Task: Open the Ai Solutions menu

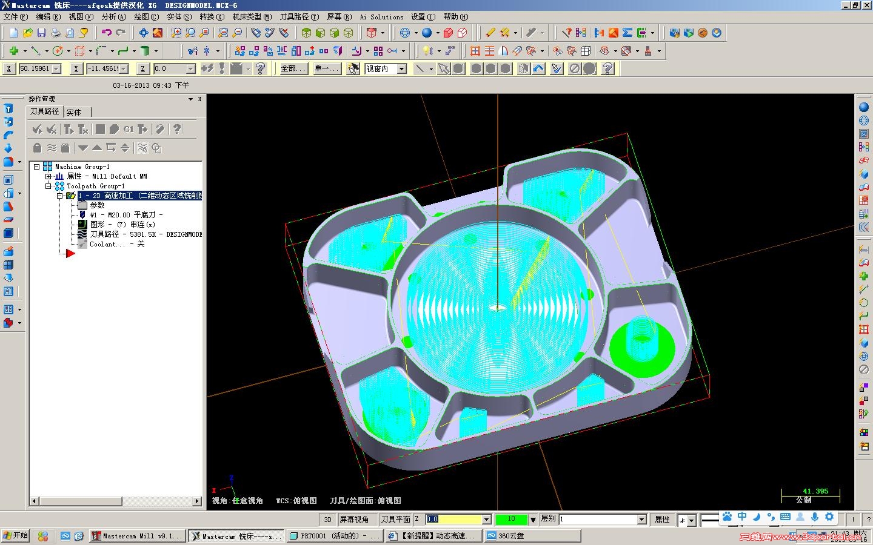Action: point(381,17)
